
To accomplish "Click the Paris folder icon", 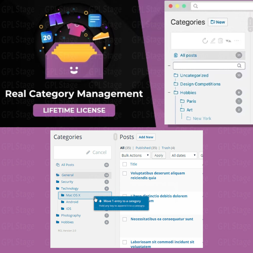I will coord(182,101).
